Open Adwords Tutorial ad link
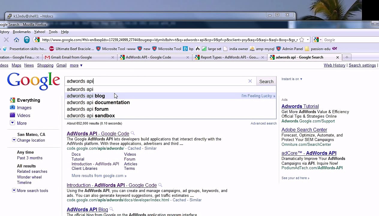 click(300, 106)
